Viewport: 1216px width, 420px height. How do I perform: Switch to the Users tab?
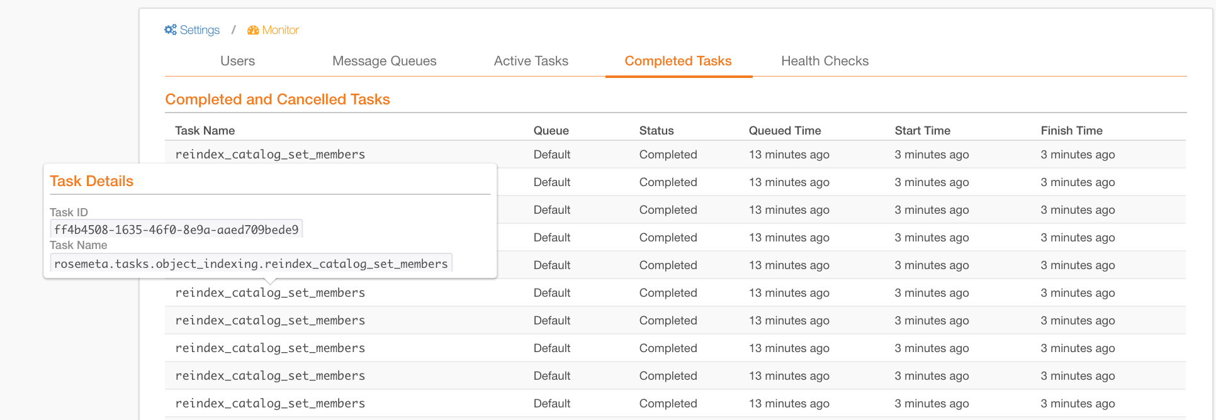238,61
